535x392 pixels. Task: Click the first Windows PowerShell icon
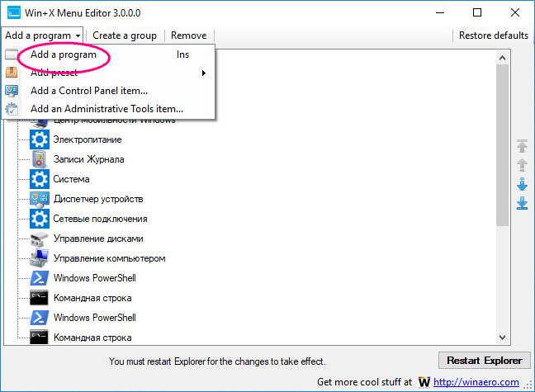(x=39, y=278)
